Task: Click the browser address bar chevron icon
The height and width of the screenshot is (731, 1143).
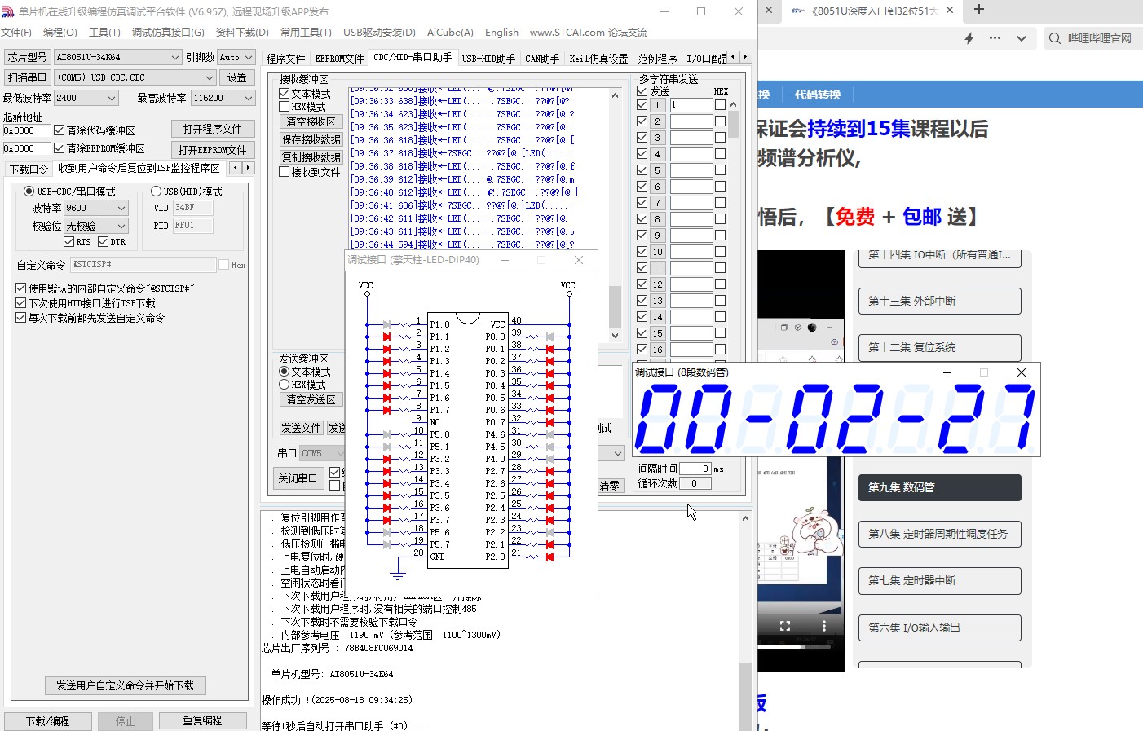Action: [x=1021, y=38]
